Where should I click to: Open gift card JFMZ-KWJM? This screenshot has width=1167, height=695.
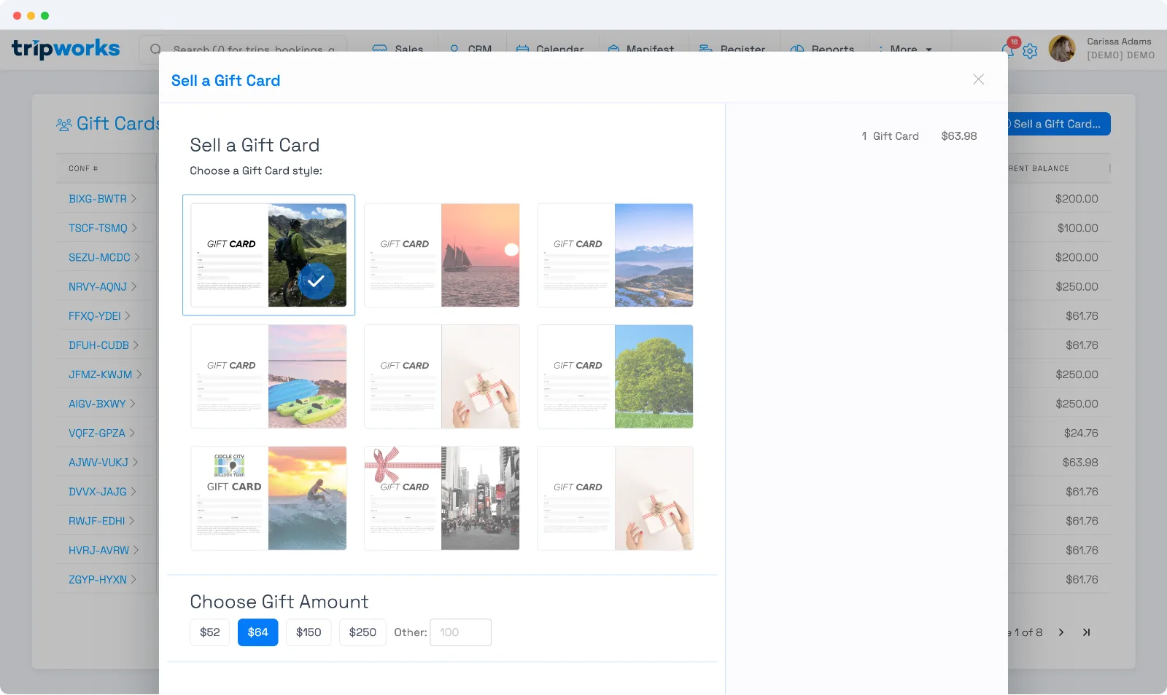point(106,374)
